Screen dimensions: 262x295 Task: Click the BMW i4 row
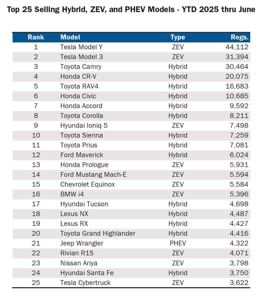131,194
